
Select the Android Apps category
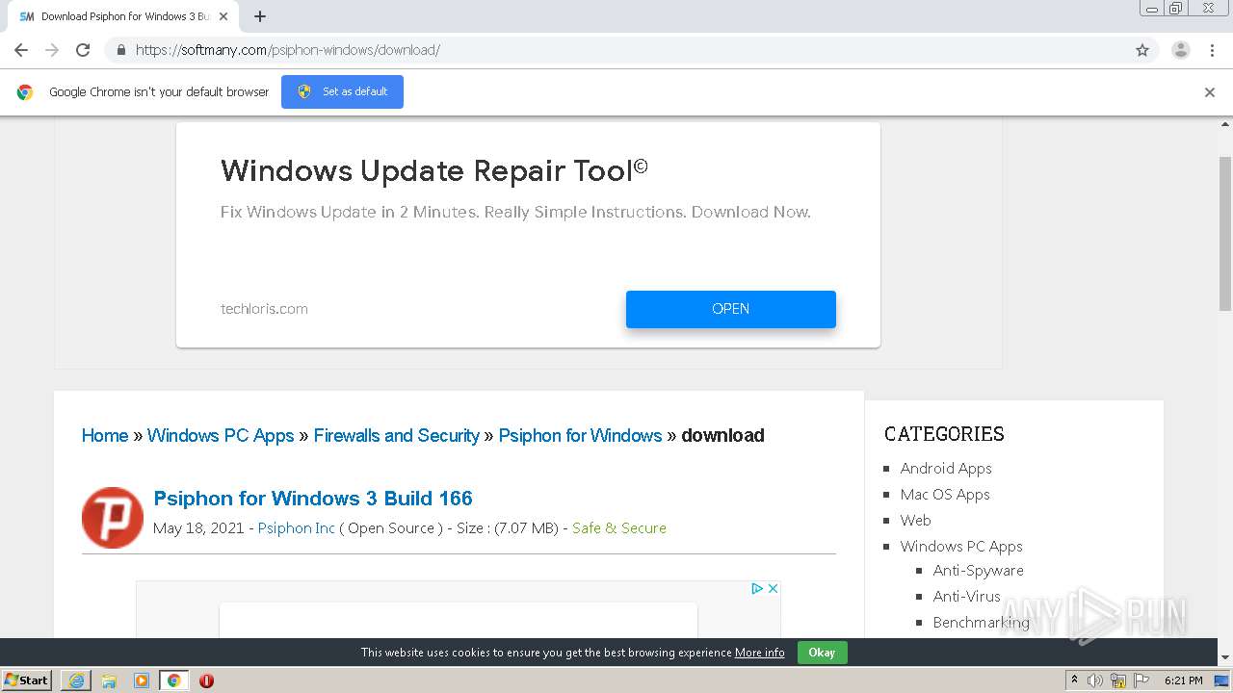pyautogui.click(x=946, y=468)
